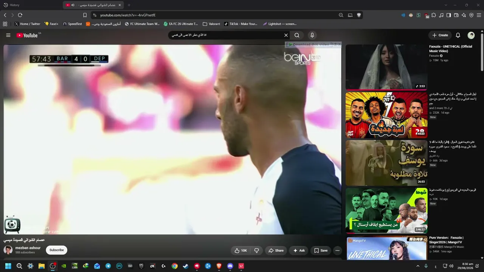Open Brave Shields lion icon
The height and width of the screenshot is (272, 484).
coord(359,15)
